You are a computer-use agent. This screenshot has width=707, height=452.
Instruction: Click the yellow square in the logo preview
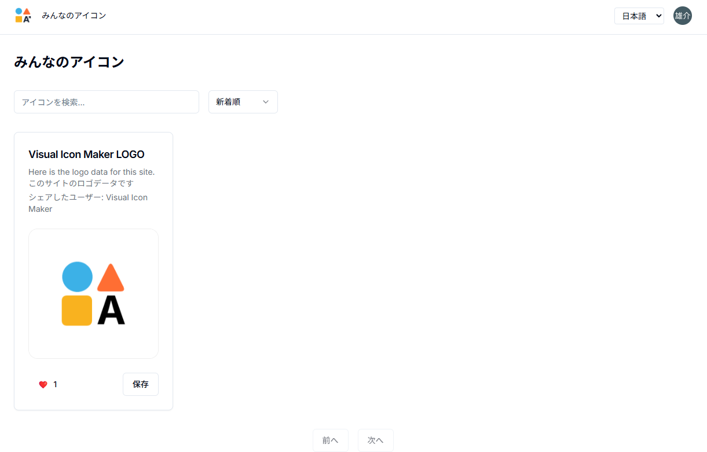pos(77,311)
